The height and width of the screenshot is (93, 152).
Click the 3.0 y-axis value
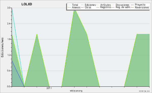click(9, 8)
